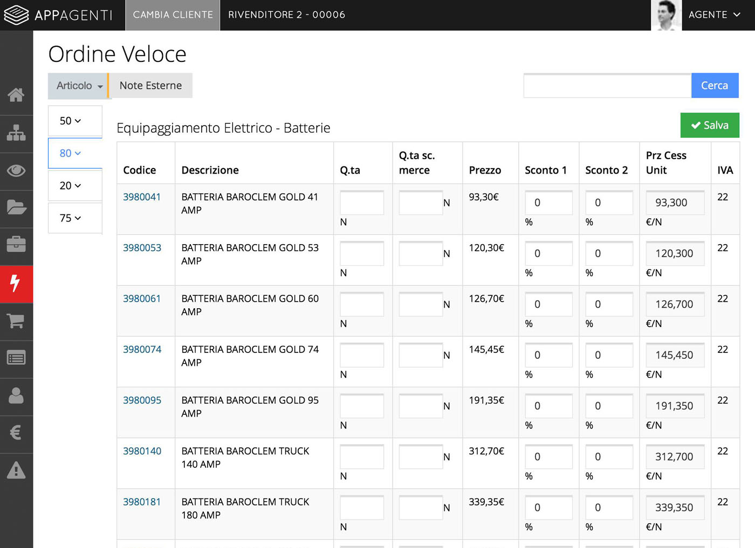Open the warning triangle icon in sidebar

[16, 470]
